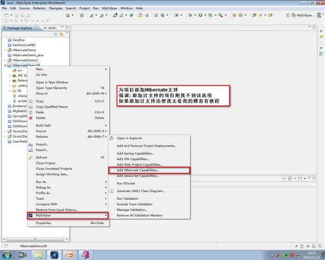Click the Paste icon in context menu
This screenshot has height=260, width=325.
tap(30, 112)
